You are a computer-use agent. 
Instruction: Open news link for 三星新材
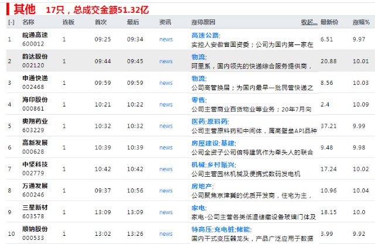166,212
